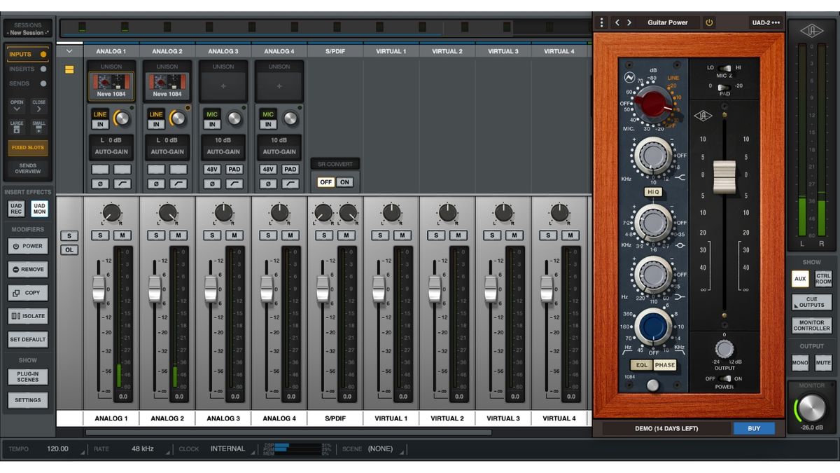The height and width of the screenshot is (473, 840).
Task: Click the MUTE output button
Action: pos(823,363)
